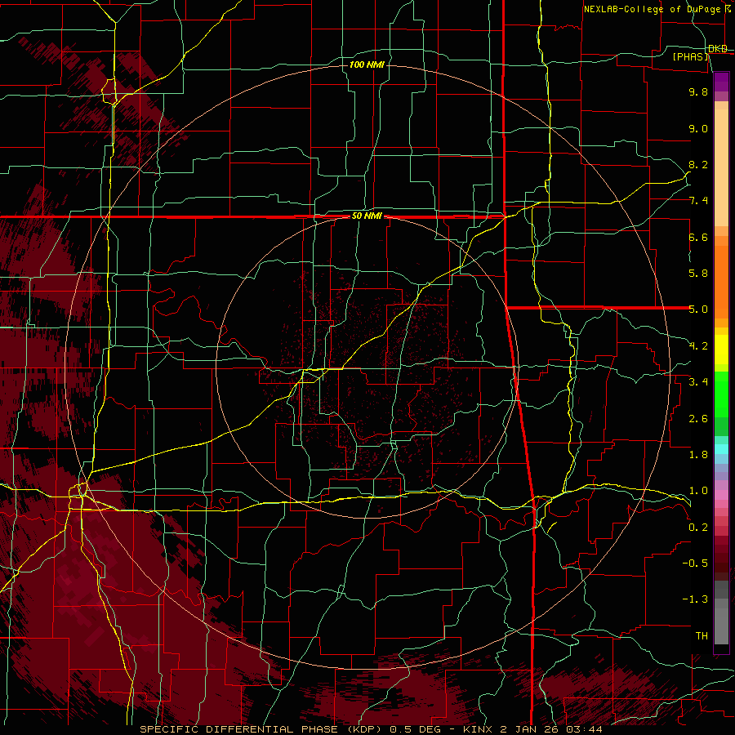Click the 1.0 legend value

[x=698, y=491]
